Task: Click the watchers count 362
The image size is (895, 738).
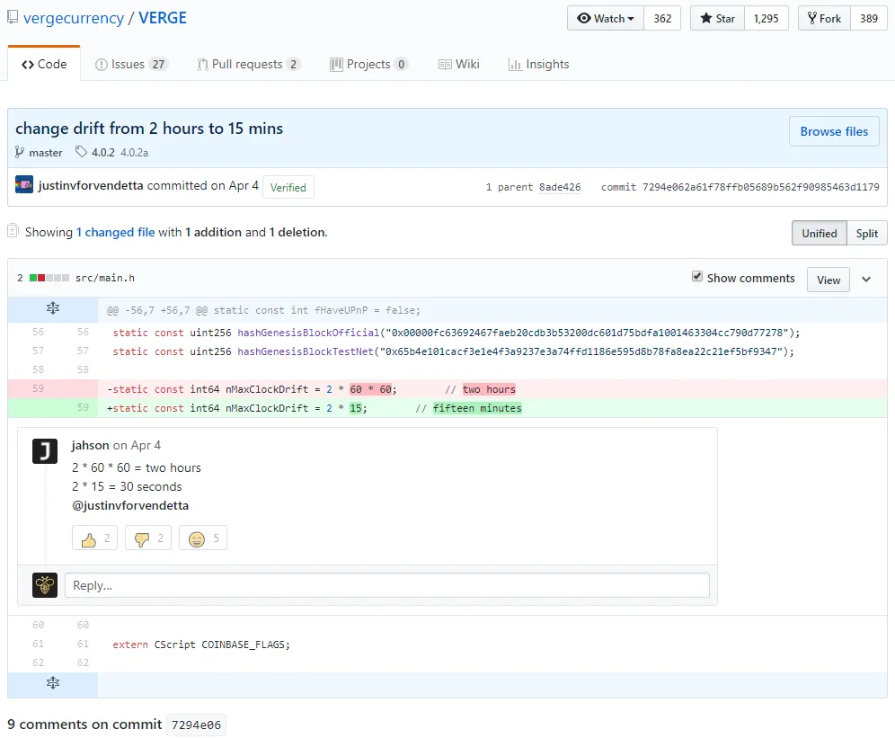Action: (662, 18)
